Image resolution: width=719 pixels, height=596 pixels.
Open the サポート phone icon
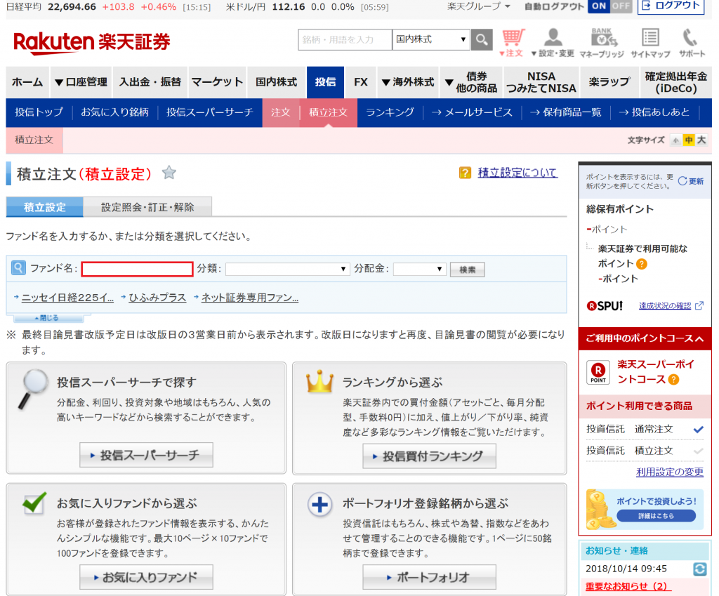[x=692, y=43]
